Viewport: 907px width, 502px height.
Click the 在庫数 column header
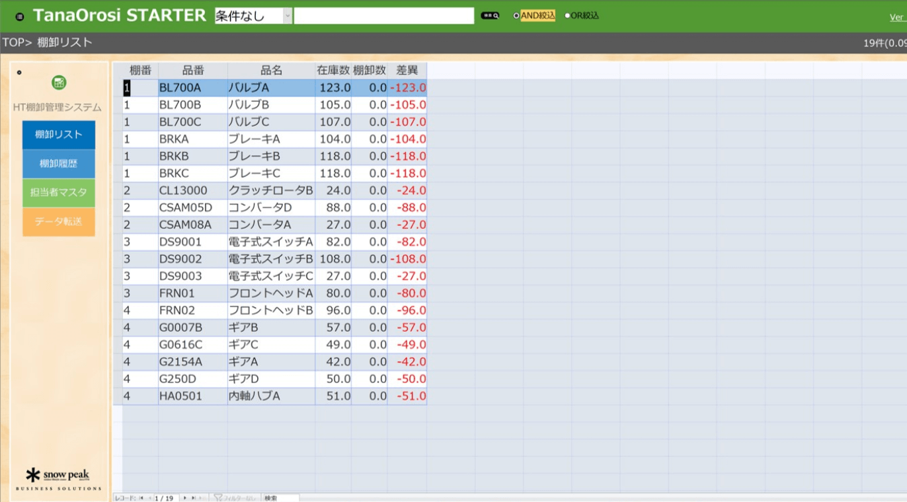coord(333,71)
